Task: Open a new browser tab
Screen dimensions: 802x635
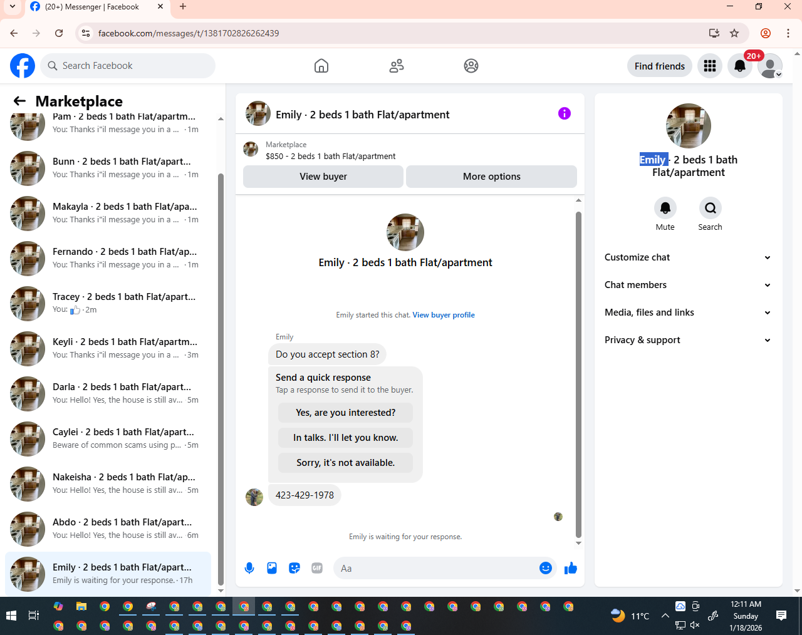Action: point(183,7)
